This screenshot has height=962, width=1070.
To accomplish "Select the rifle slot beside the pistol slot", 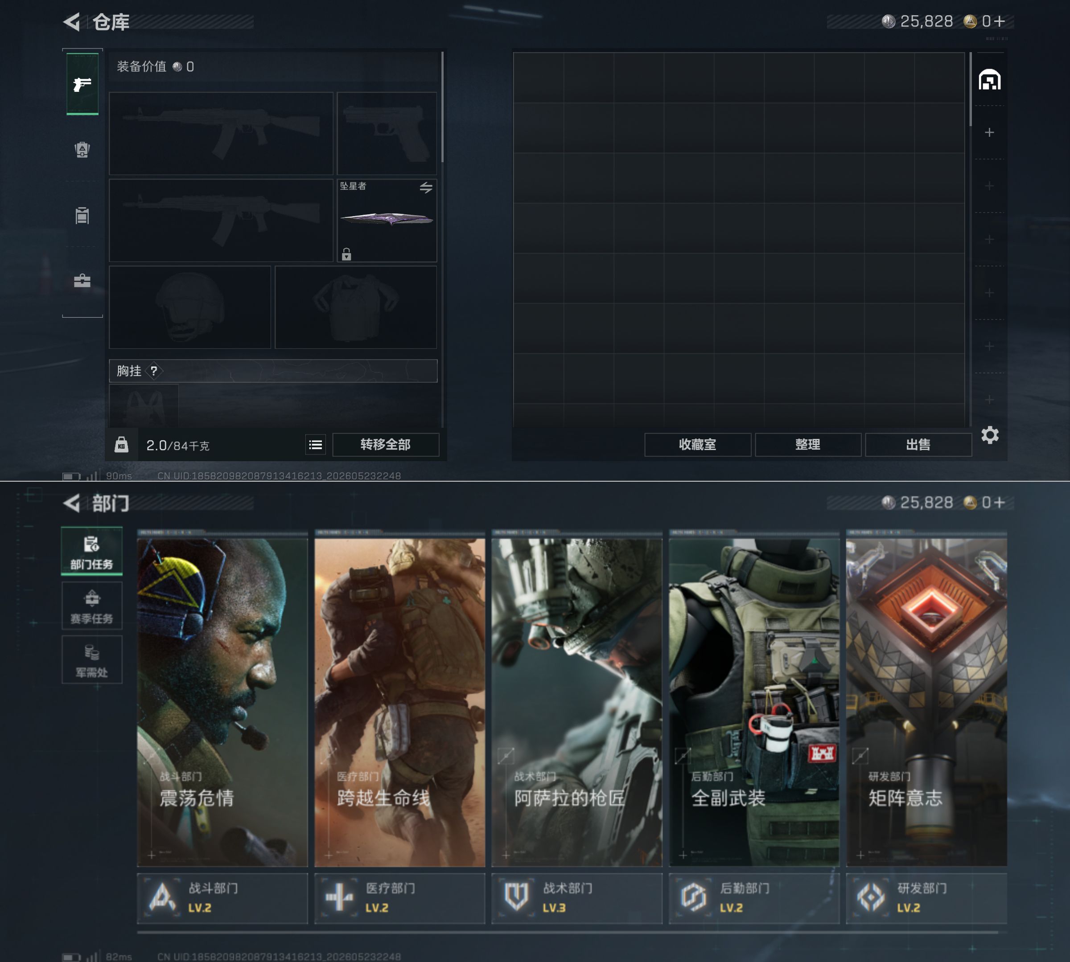I will [x=221, y=134].
